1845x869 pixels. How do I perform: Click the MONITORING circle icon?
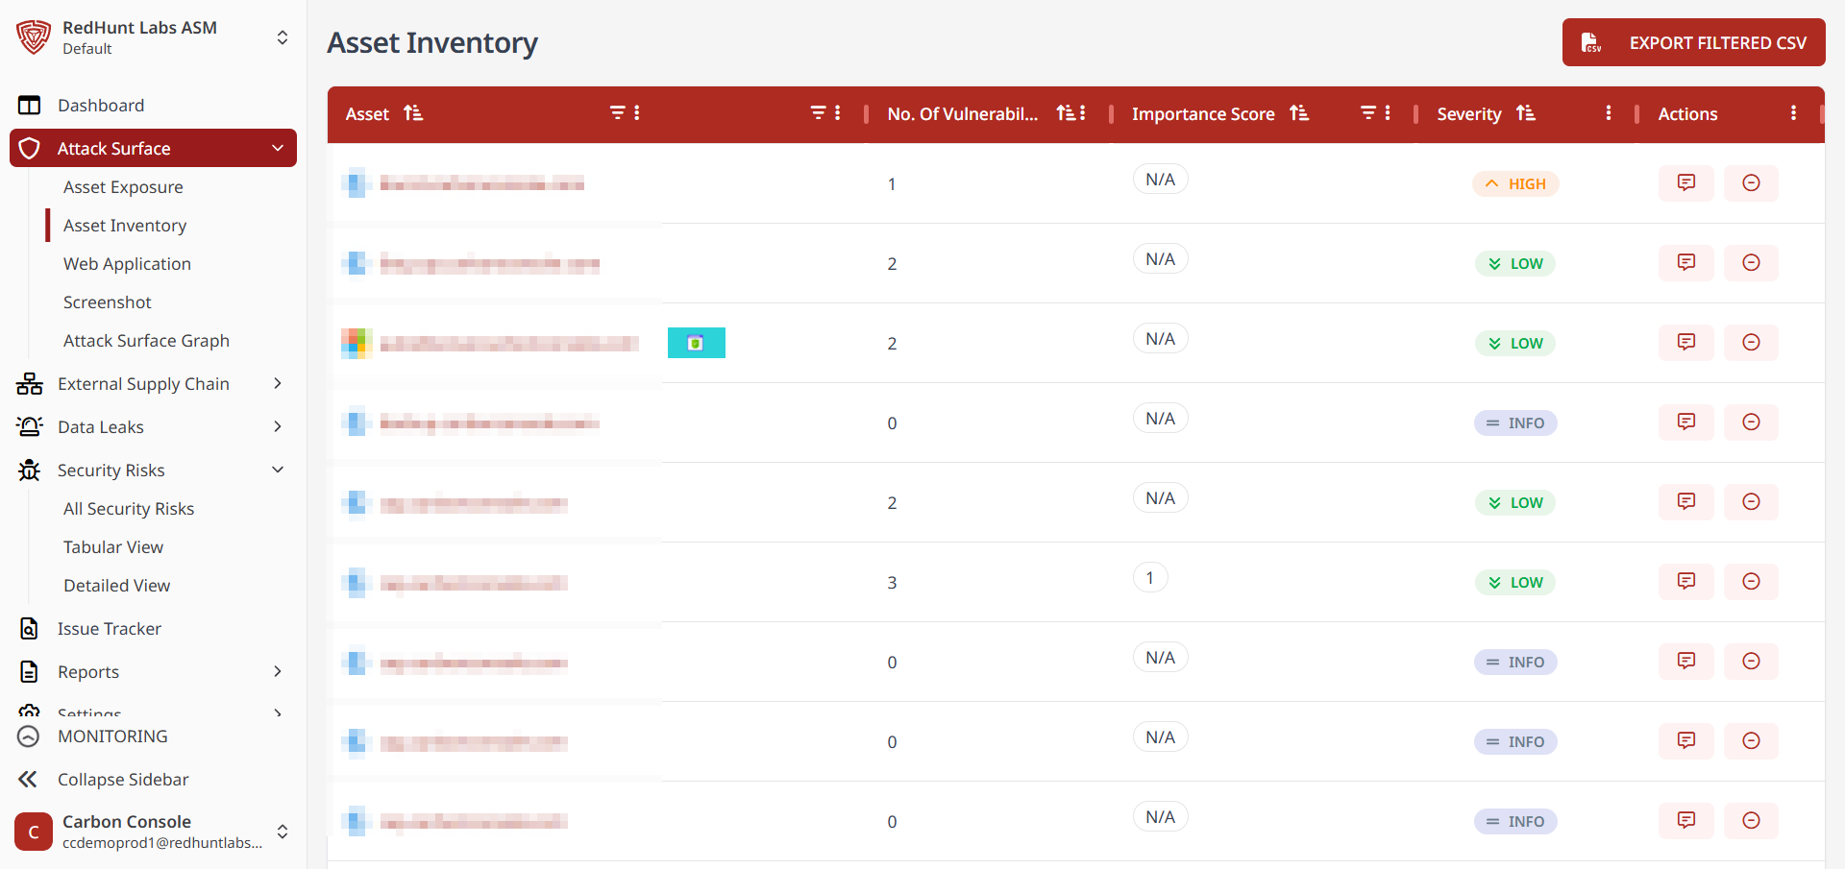pos(29,736)
